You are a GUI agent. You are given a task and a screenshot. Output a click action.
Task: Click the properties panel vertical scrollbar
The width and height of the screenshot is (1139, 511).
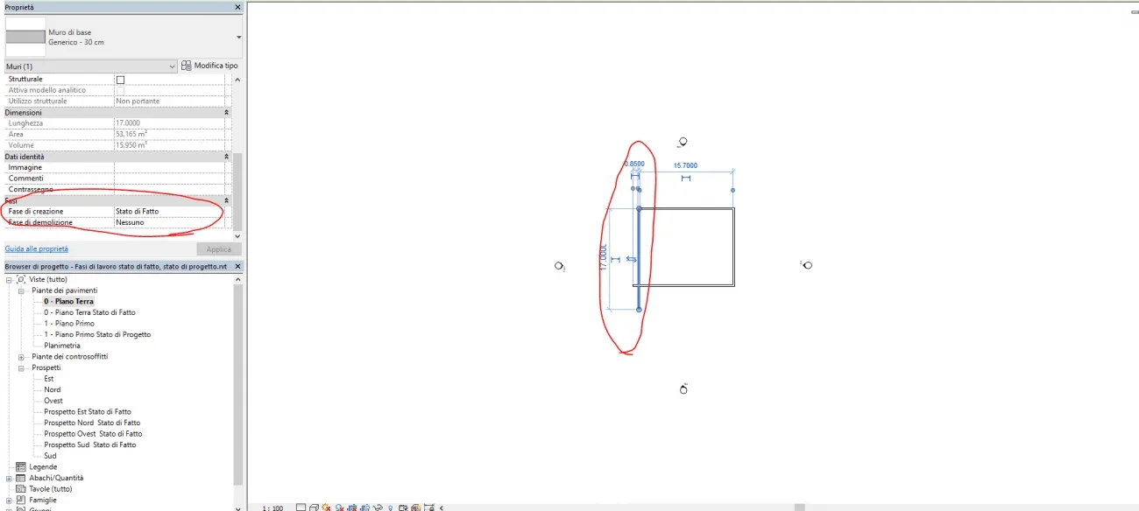point(237,190)
